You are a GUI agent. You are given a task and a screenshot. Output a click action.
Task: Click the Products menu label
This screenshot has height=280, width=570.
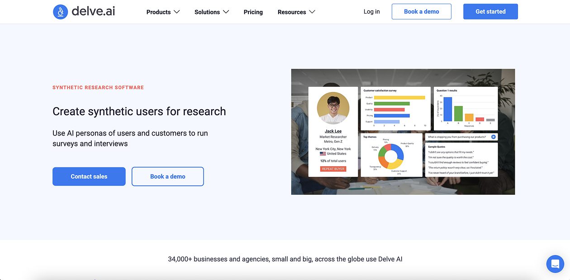click(158, 12)
